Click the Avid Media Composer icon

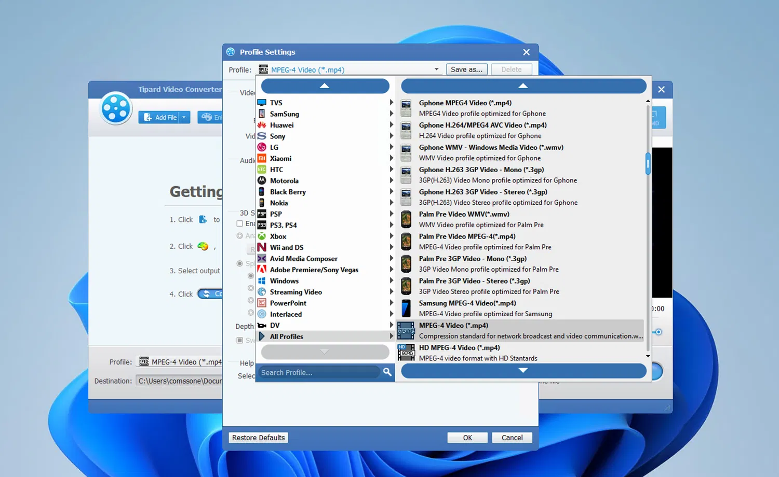click(262, 259)
